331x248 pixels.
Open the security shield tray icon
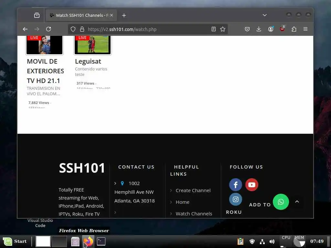click(252, 241)
